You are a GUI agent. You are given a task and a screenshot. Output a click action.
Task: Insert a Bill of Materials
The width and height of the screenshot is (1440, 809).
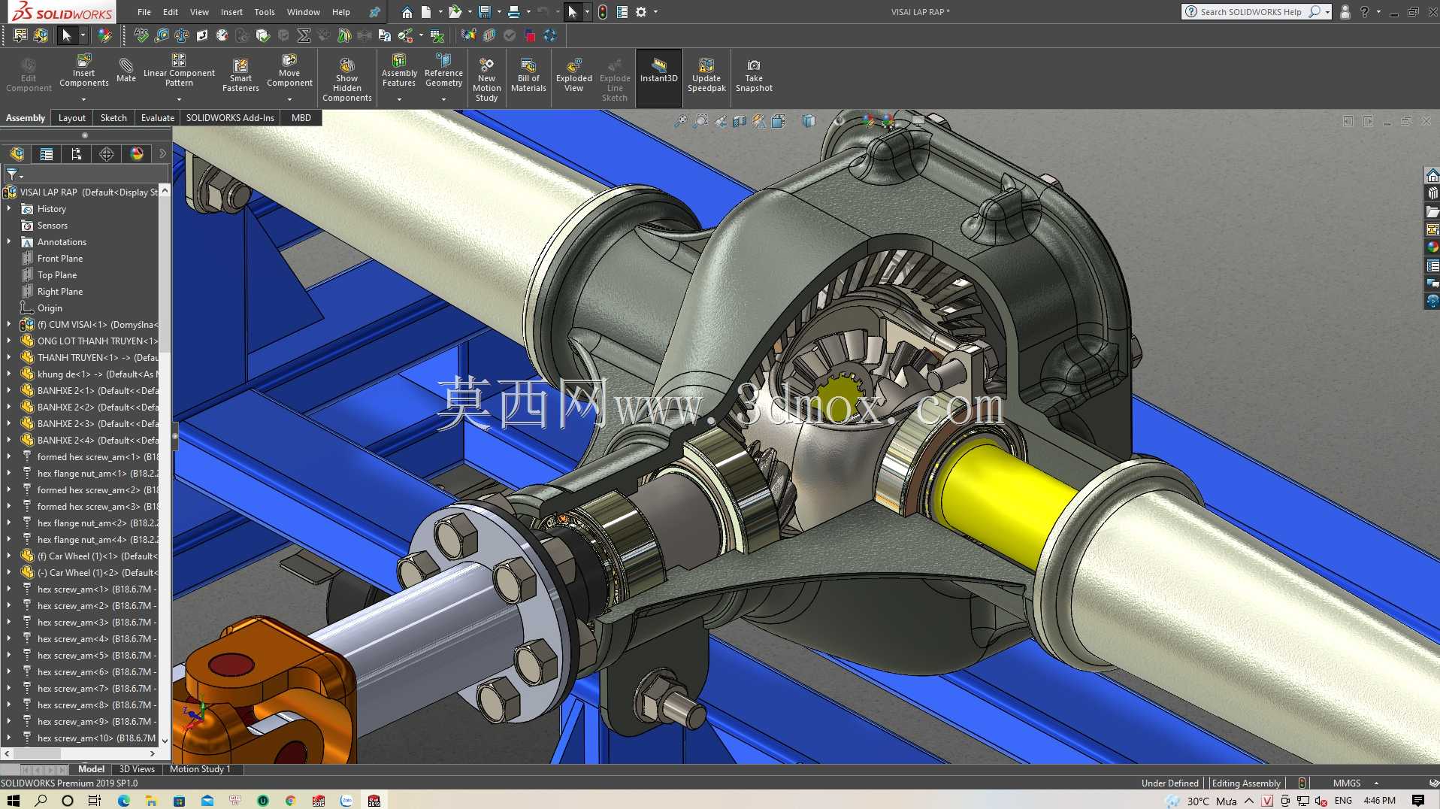pyautogui.click(x=528, y=75)
